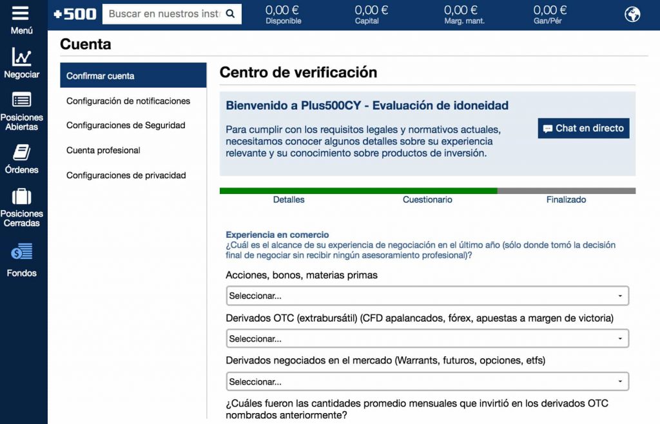Click the +500 logo
This screenshot has width=660, height=424.
click(73, 13)
